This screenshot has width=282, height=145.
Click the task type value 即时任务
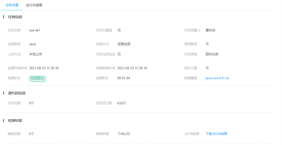point(212,54)
